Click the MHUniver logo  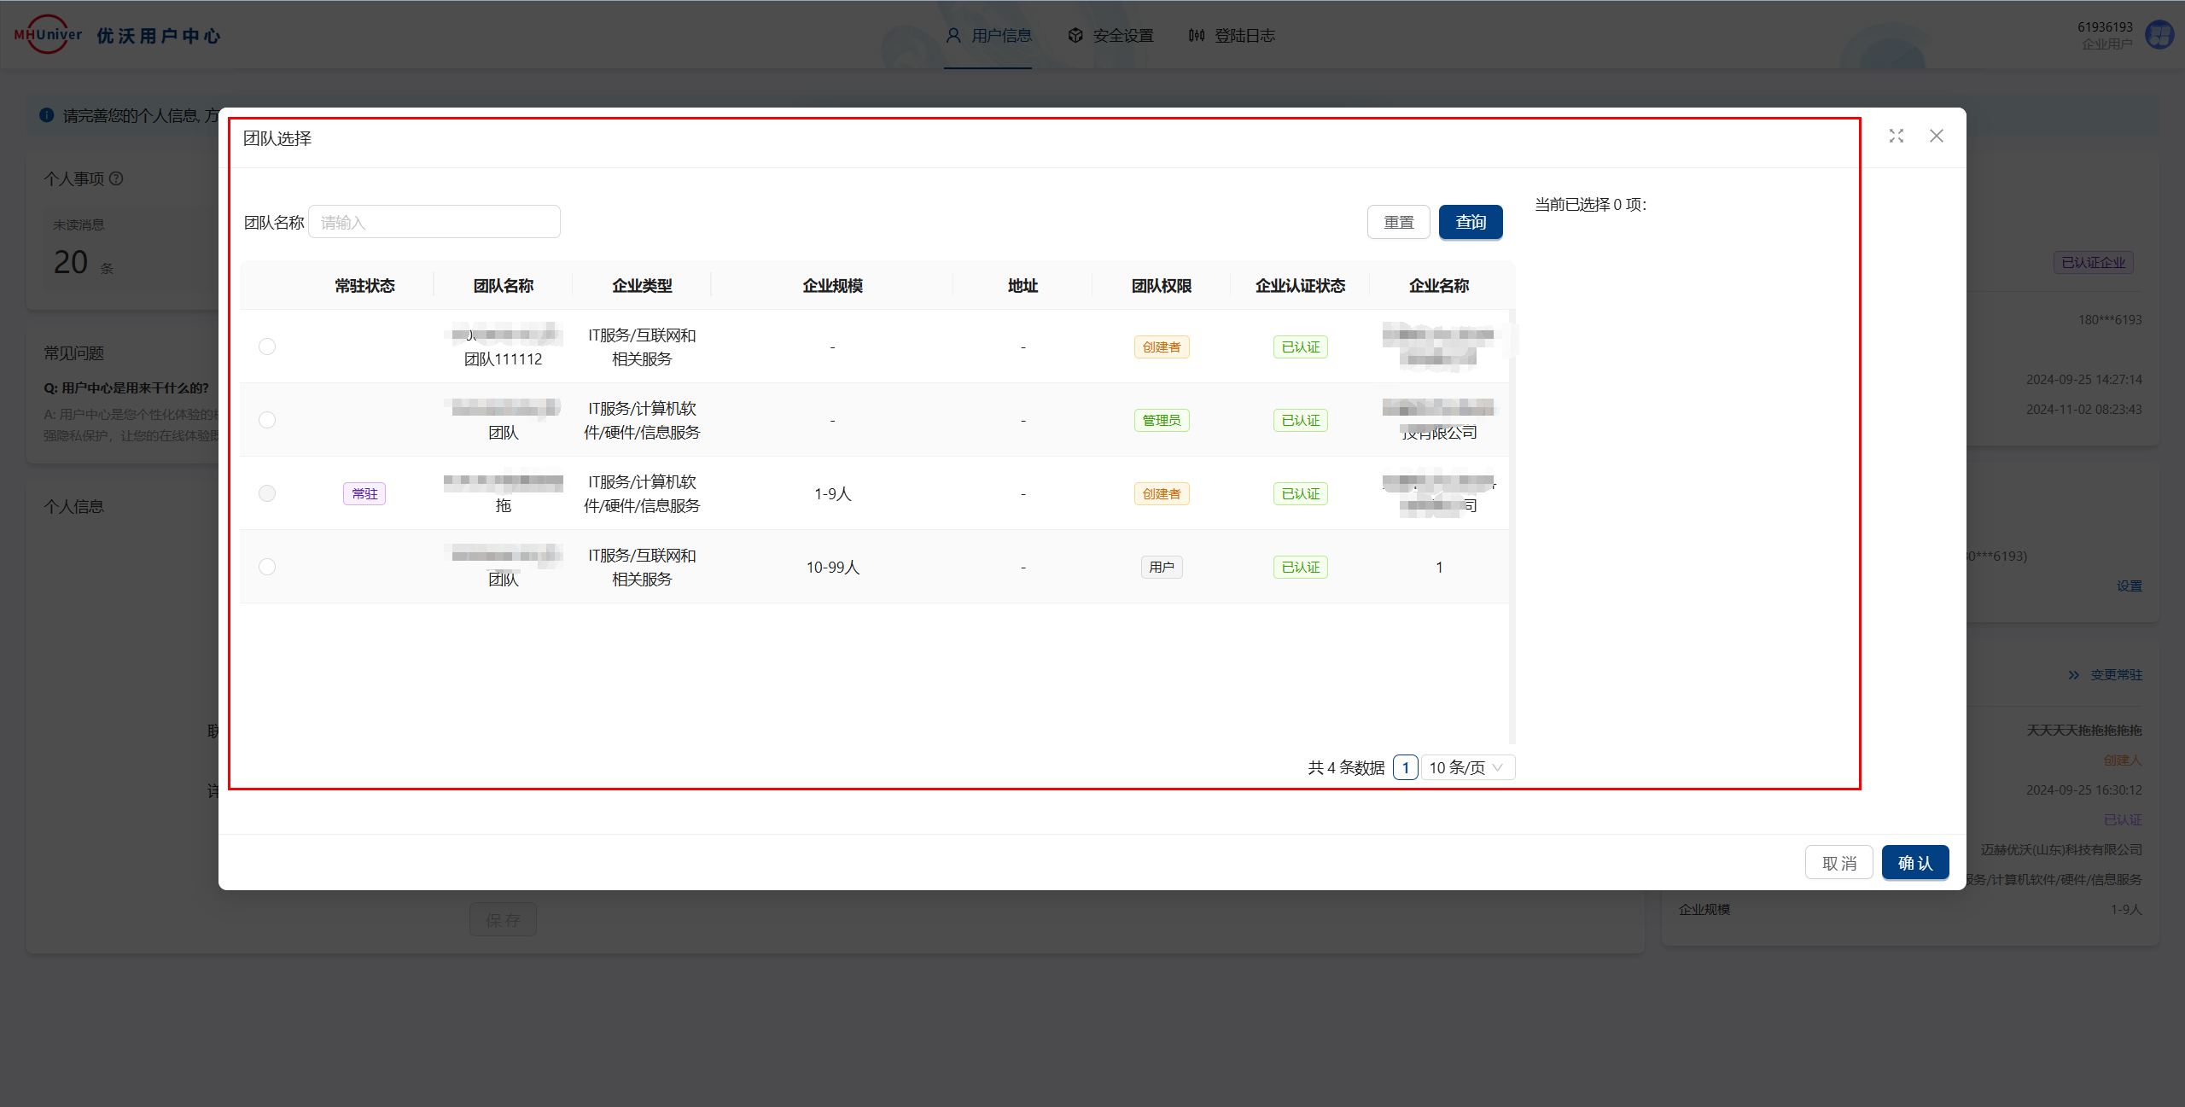[48, 35]
